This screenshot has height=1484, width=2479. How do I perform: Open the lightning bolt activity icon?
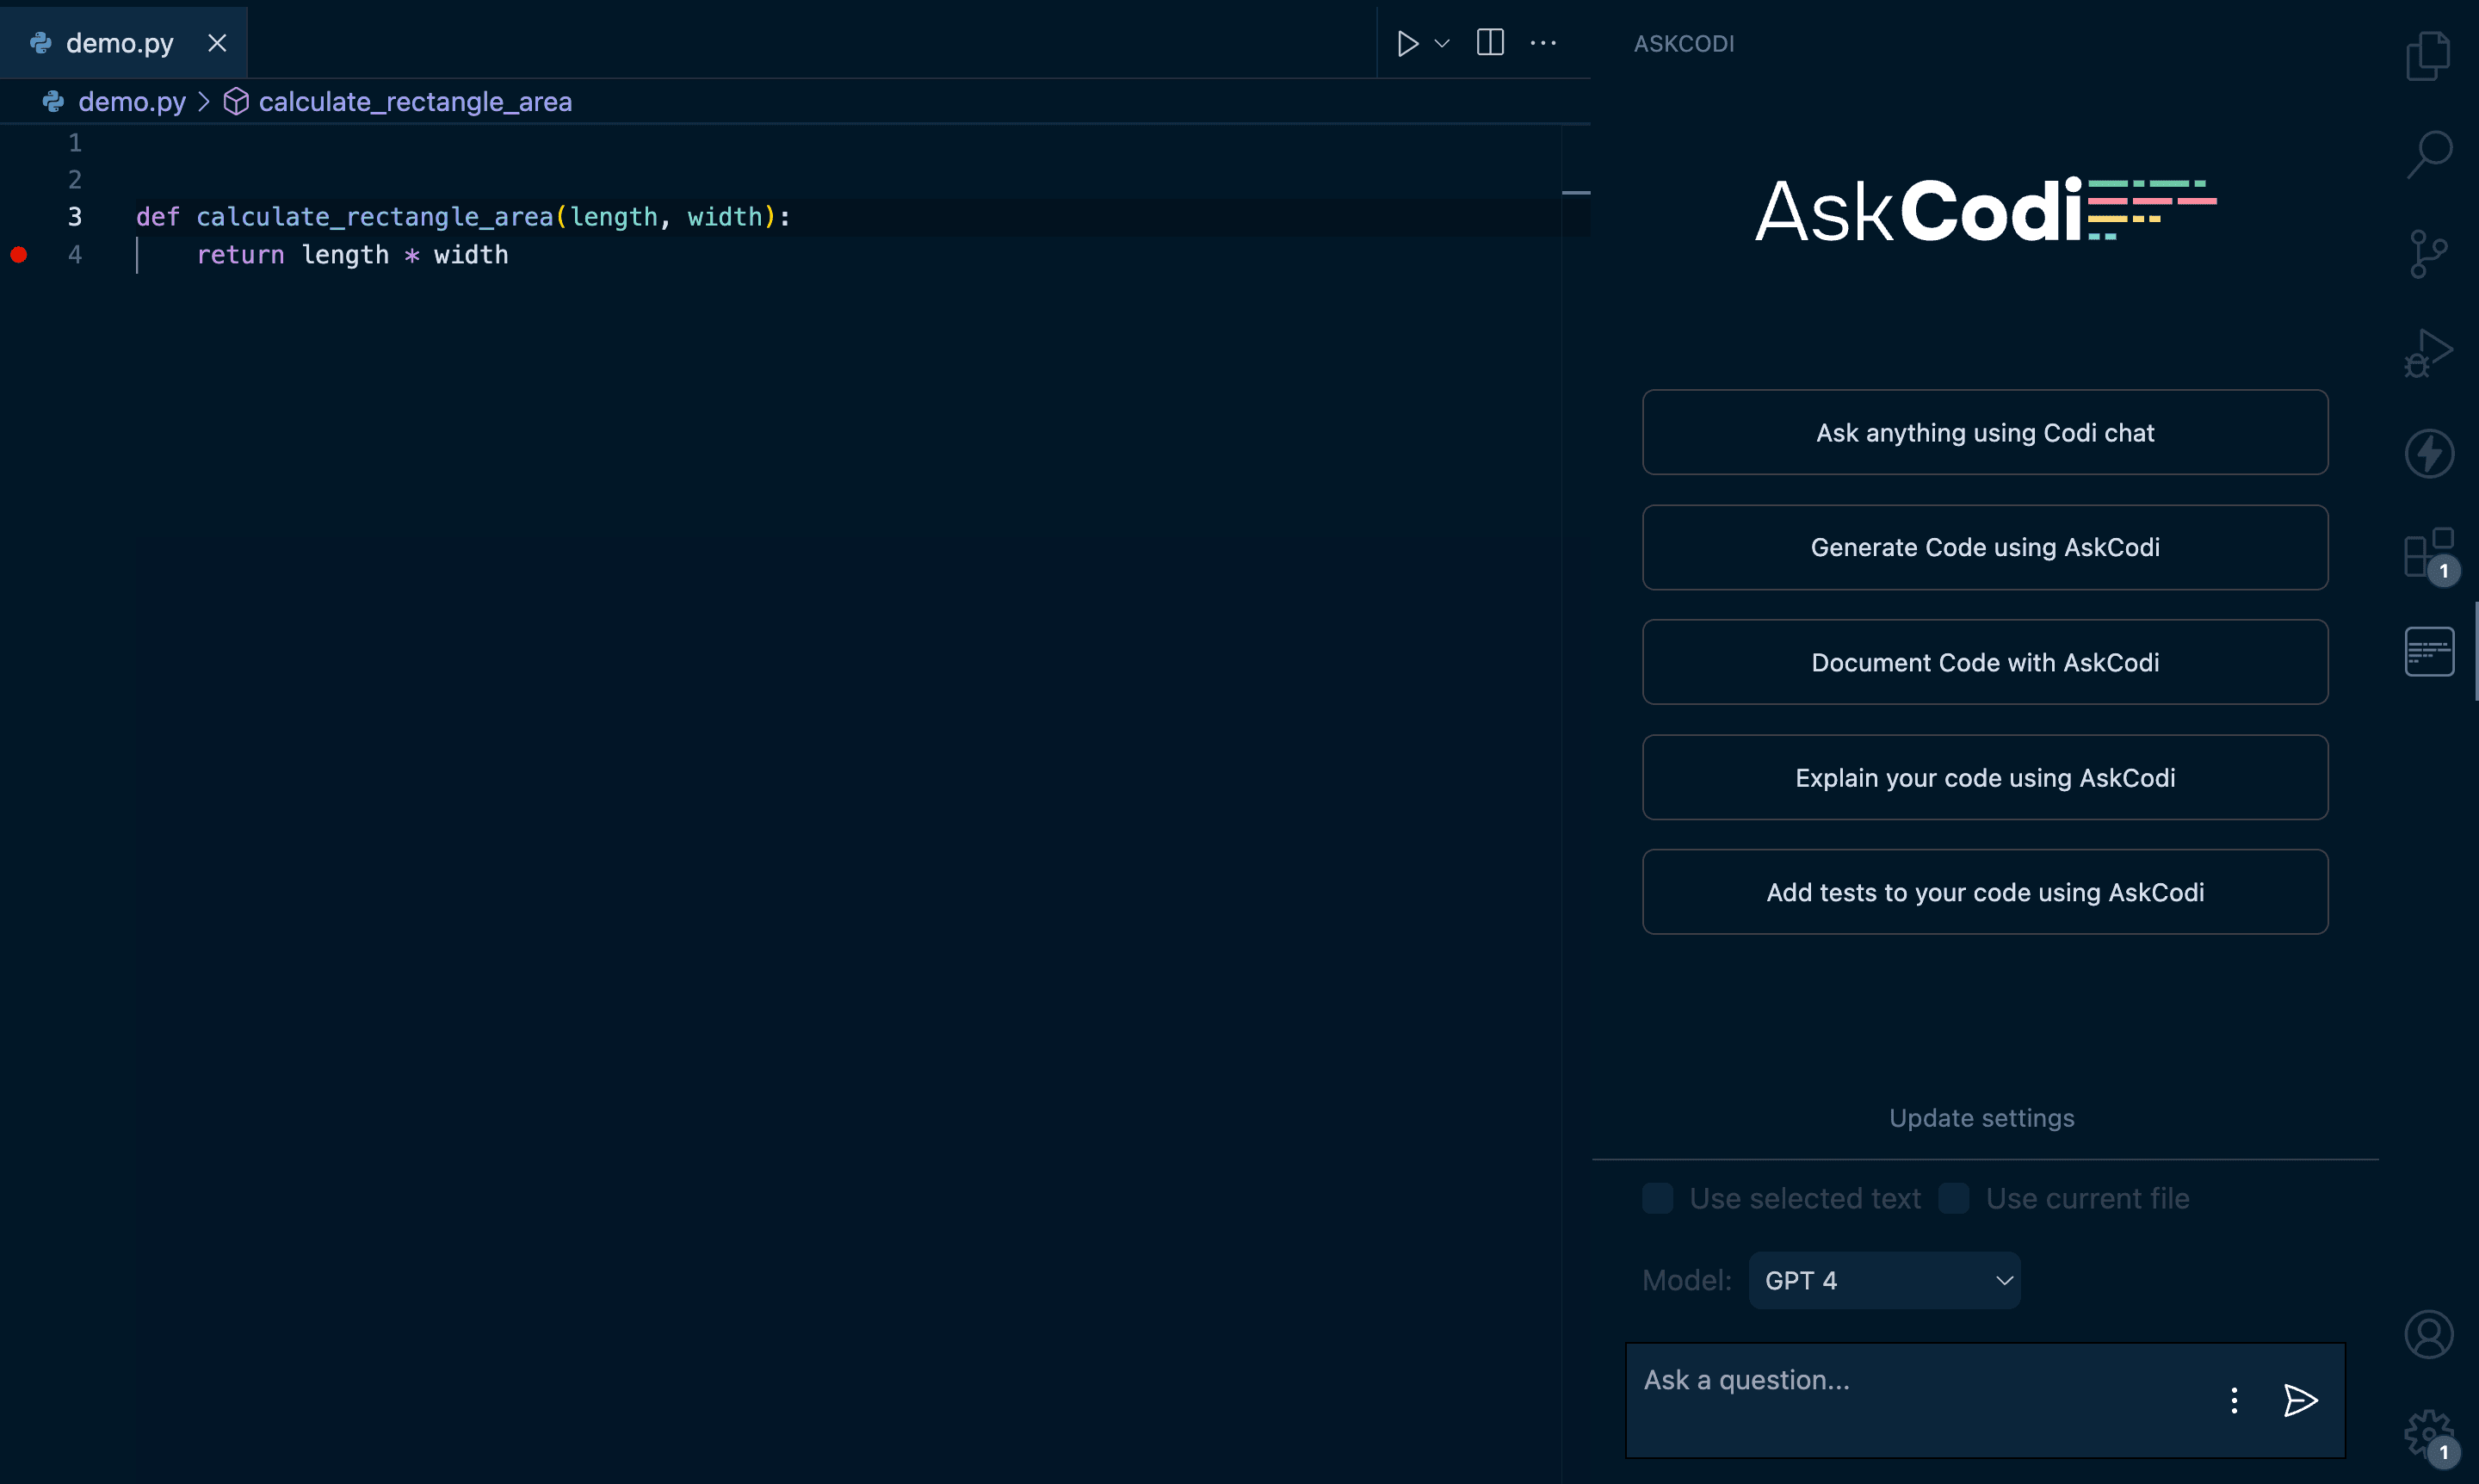coord(2428,453)
